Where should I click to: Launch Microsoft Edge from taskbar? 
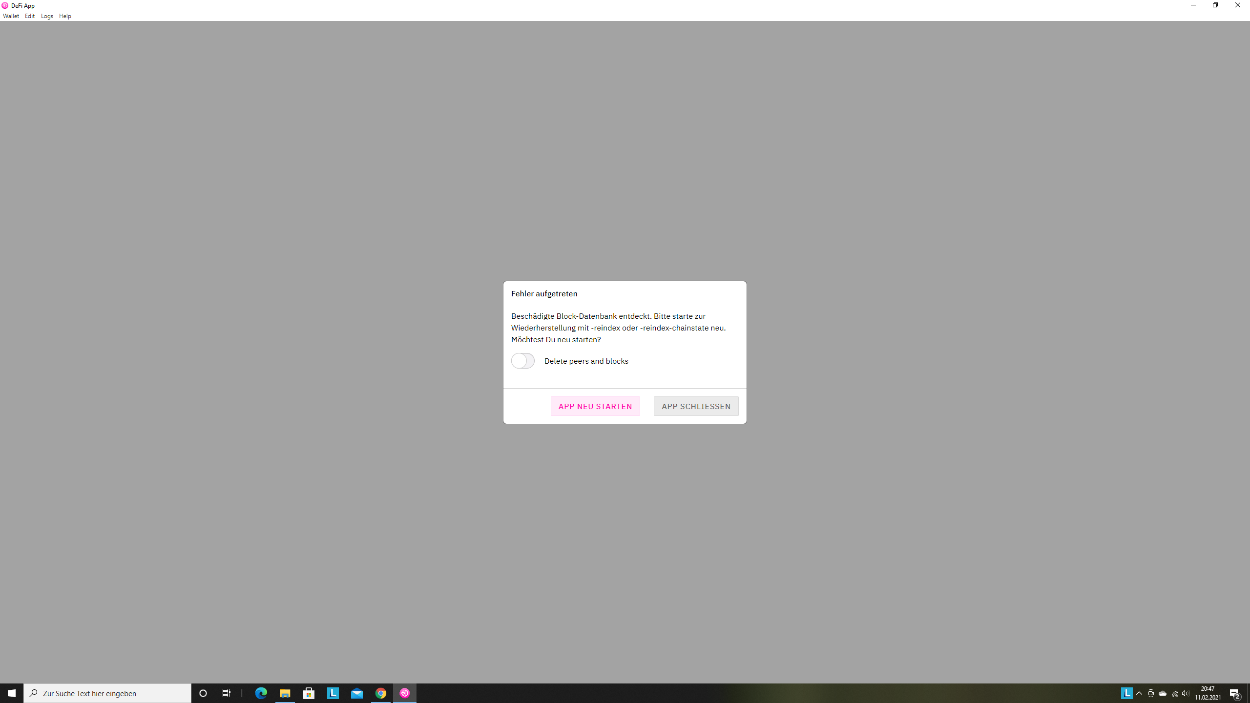point(261,693)
